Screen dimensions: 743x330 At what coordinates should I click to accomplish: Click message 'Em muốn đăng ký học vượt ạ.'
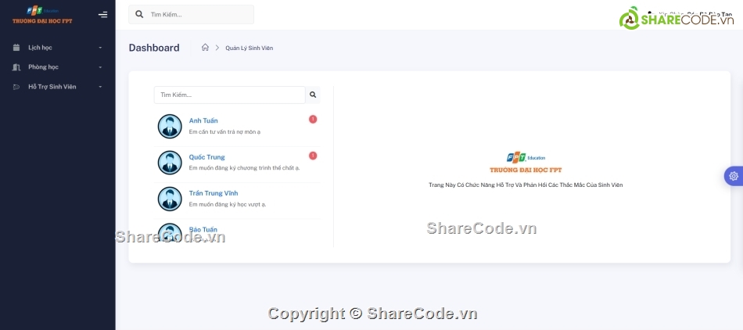228,205
